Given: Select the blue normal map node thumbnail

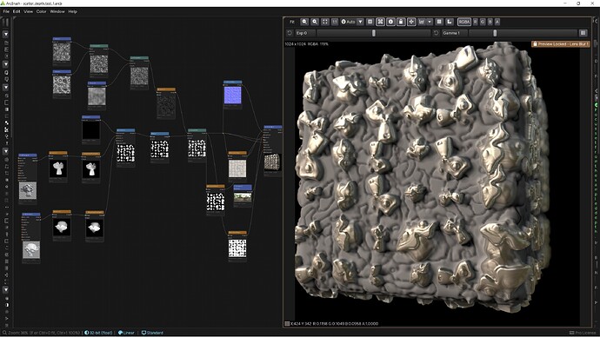Looking at the screenshot, I should point(233,95).
